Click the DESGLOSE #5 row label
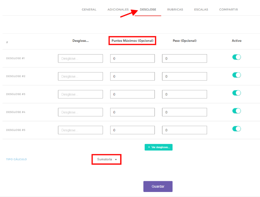 pyautogui.click(x=15, y=130)
